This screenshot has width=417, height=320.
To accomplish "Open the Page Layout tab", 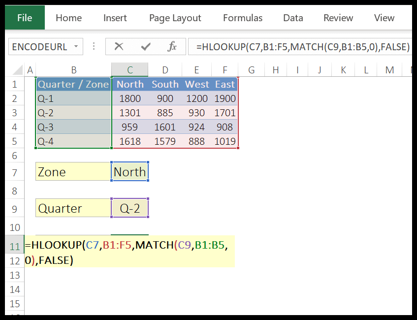I will [175, 18].
